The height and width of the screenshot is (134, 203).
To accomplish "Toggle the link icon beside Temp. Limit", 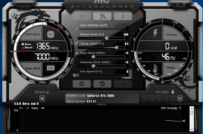I will [76, 43].
